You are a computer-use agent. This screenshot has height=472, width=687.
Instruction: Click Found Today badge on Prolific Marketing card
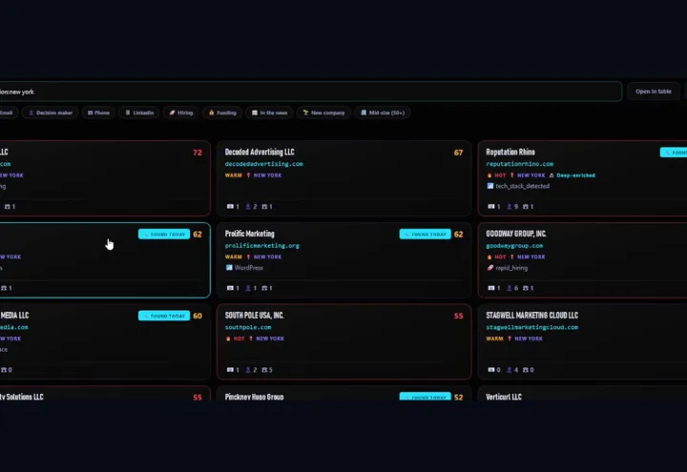pyautogui.click(x=425, y=235)
